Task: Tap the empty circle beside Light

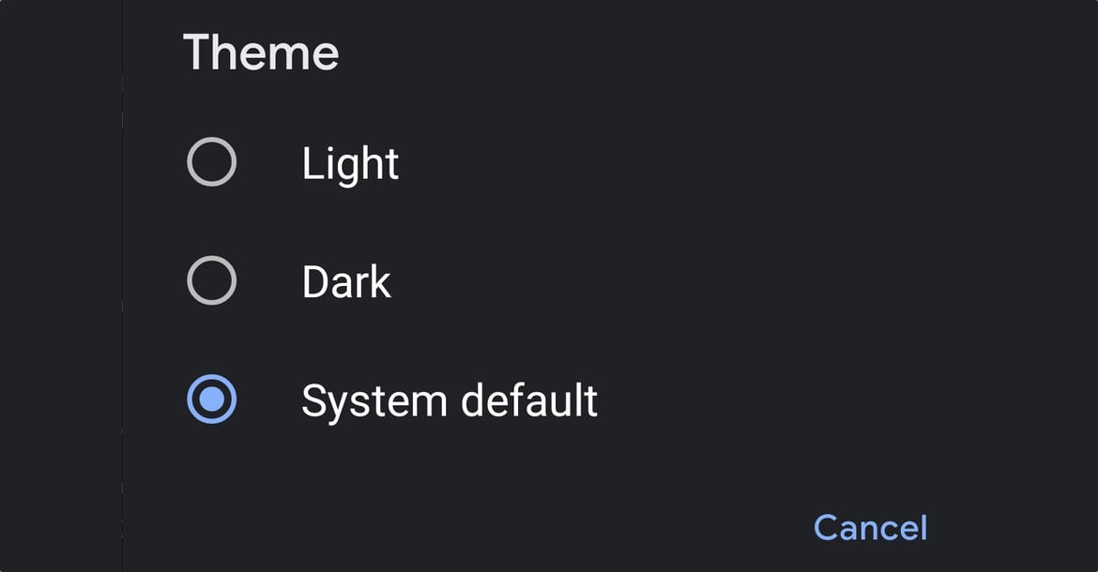Action: tap(211, 162)
